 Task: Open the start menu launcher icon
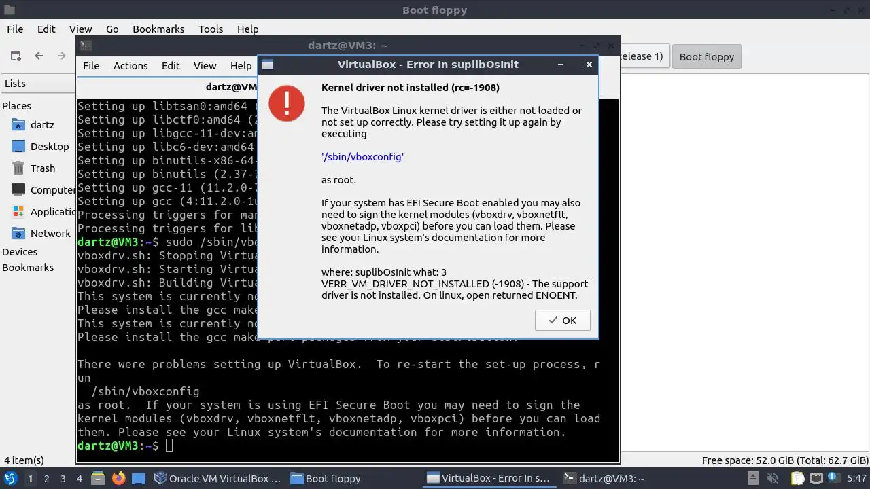tap(10, 479)
